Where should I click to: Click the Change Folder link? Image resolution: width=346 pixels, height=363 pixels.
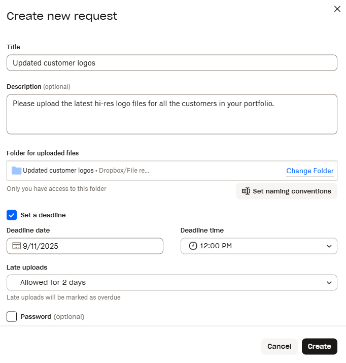tap(309, 171)
